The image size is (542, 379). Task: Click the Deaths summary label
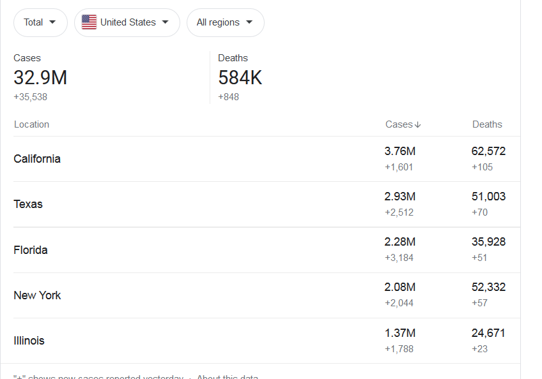(x=233, y=58)
